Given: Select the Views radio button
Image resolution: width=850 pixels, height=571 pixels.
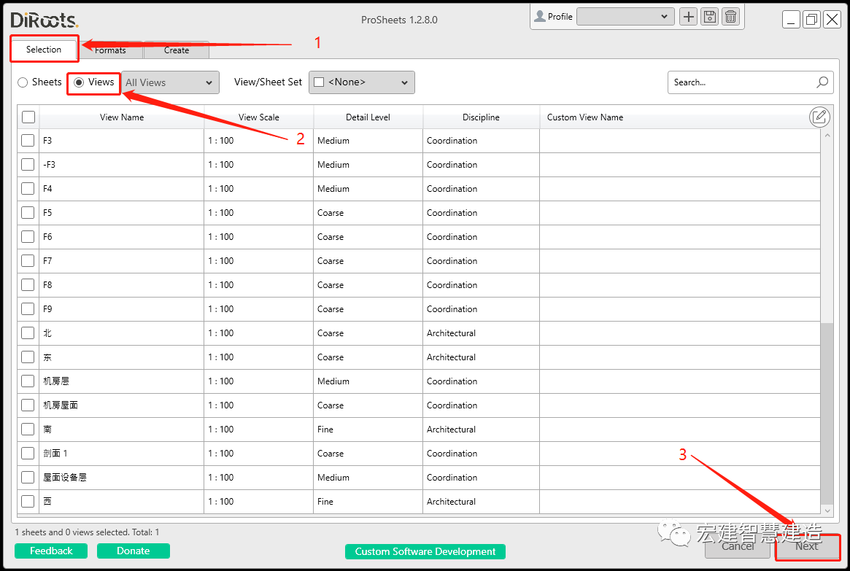Looking at the screenshot, I should 79,82.
